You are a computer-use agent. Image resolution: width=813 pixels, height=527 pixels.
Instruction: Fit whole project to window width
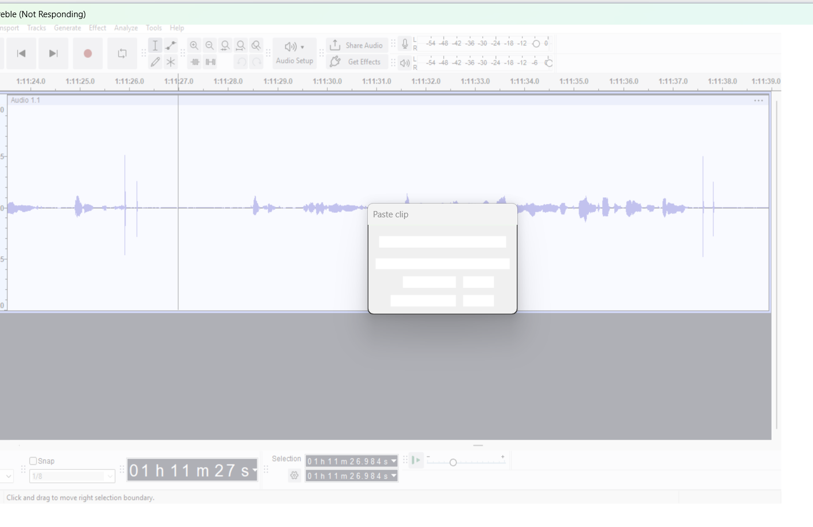(241, 45)
